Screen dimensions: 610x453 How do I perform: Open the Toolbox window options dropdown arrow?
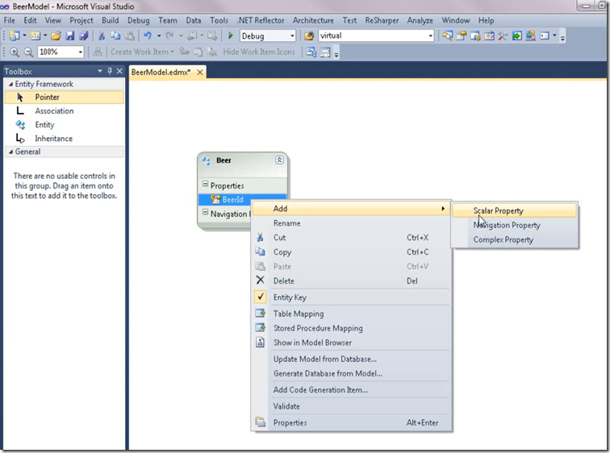coord(99,71)
